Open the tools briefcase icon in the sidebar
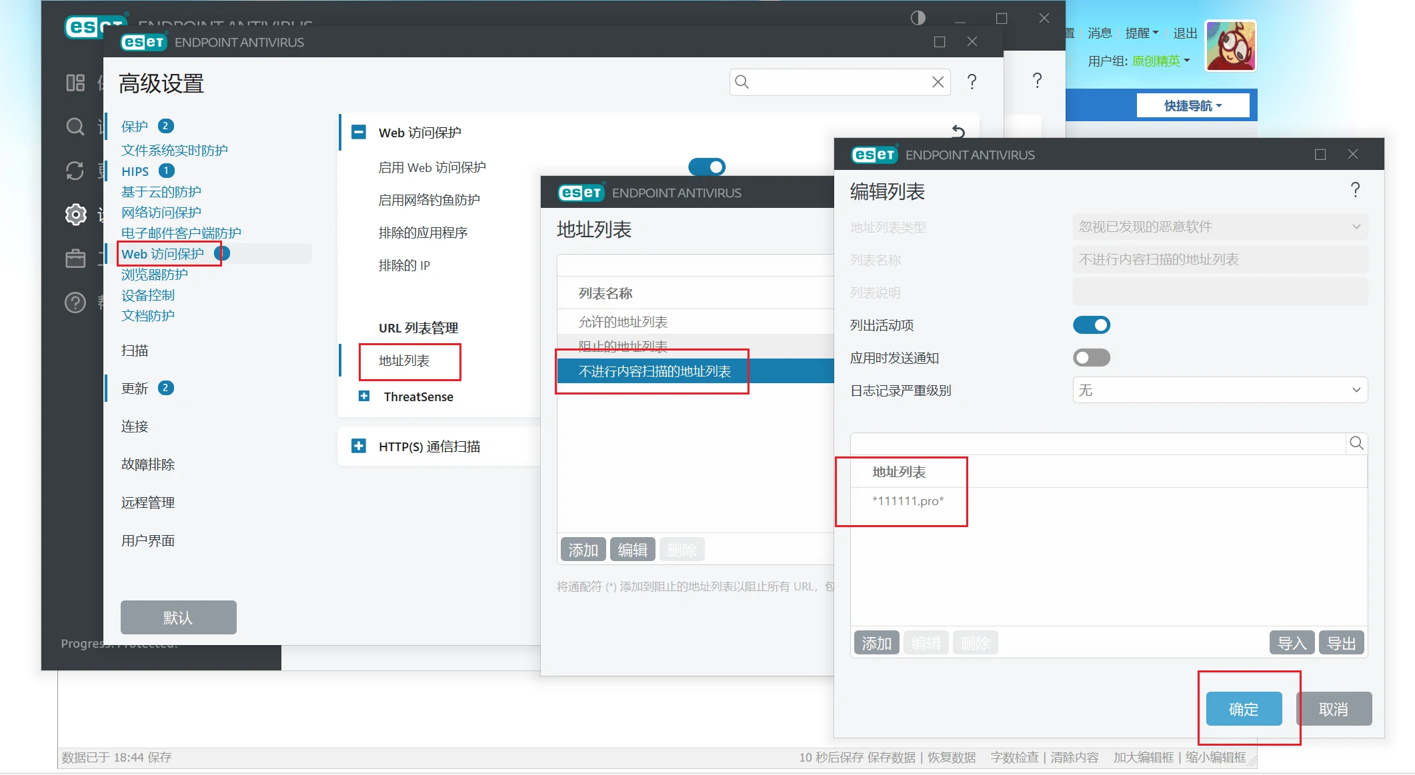 [75, 259]
